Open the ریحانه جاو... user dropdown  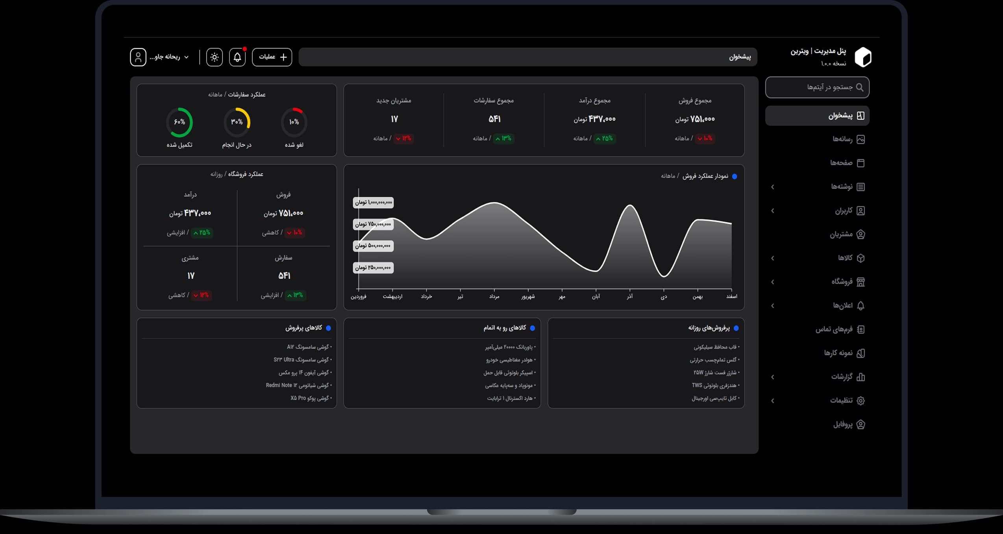(x=169, y=57)
